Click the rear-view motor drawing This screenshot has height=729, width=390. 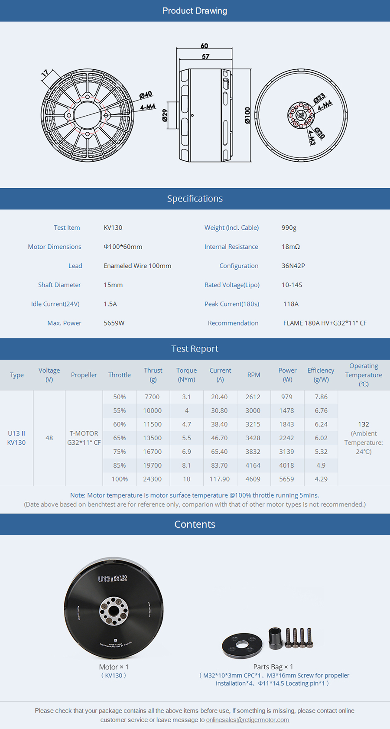(301, 115)
